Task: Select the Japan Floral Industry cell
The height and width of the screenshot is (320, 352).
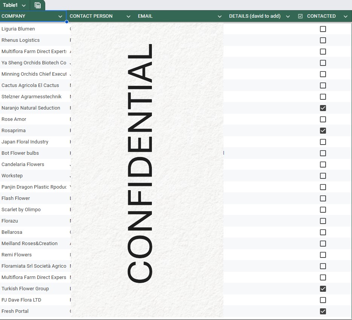Action: click(x=34, y=142)
